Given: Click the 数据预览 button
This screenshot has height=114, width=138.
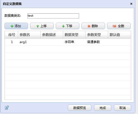Looking at the screenshot, I should [x=80, y=108].
